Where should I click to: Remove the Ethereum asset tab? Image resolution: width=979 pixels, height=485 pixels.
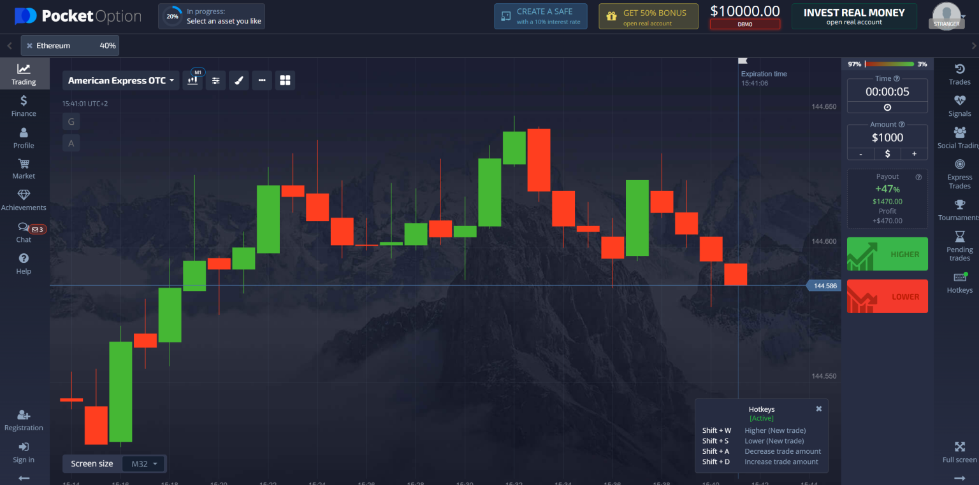point(29,45)
